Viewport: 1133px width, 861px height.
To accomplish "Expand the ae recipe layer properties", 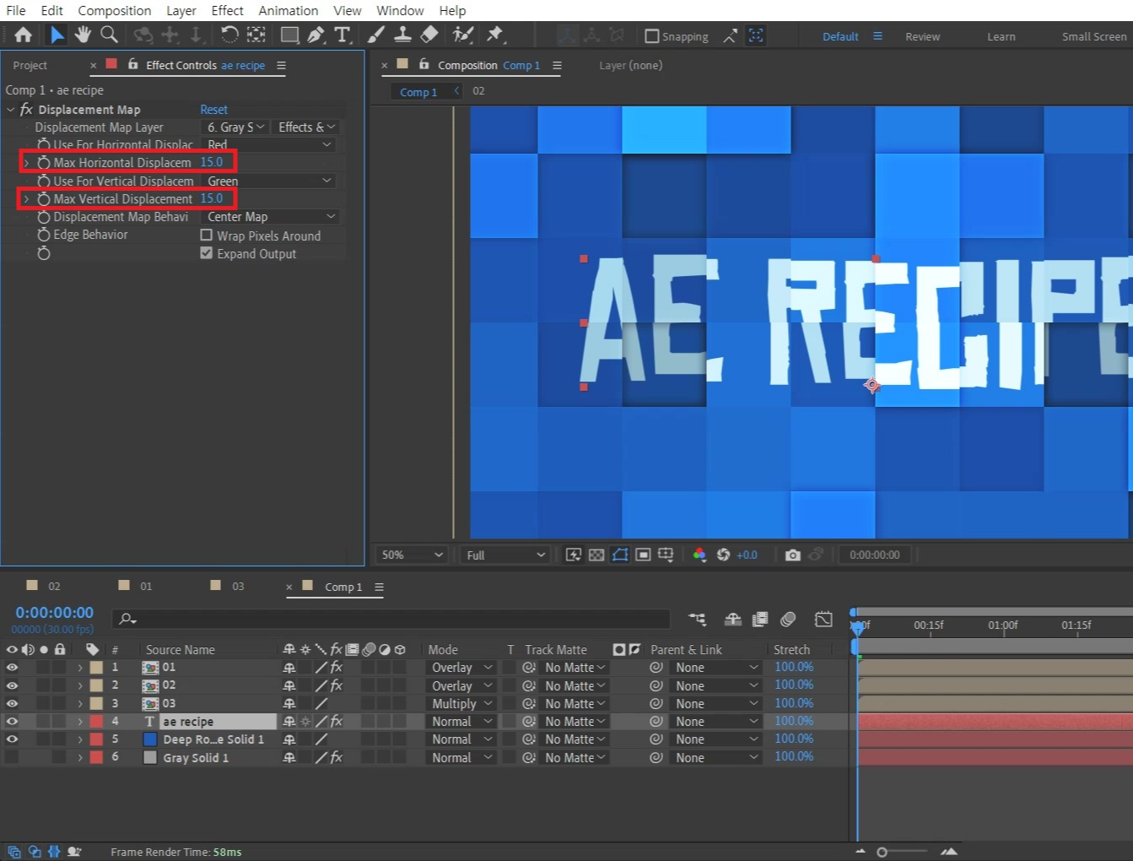I will pos(81,721).
